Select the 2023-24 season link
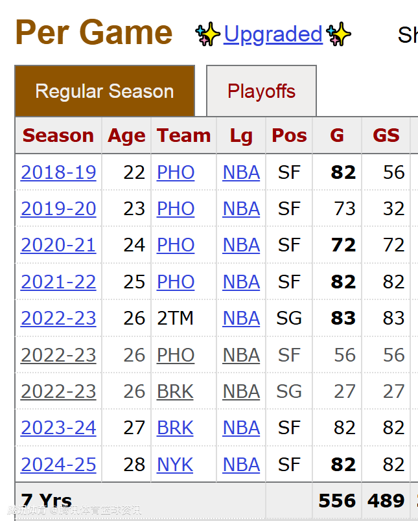This screenshot has width=418, height=521. click(58, 428)
